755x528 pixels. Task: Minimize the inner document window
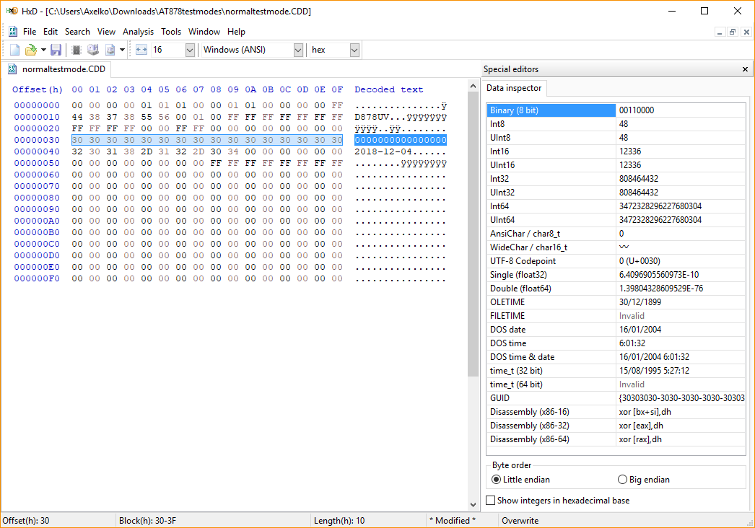(720, 32)
